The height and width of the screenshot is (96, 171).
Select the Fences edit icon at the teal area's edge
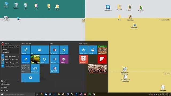point(83,21)
